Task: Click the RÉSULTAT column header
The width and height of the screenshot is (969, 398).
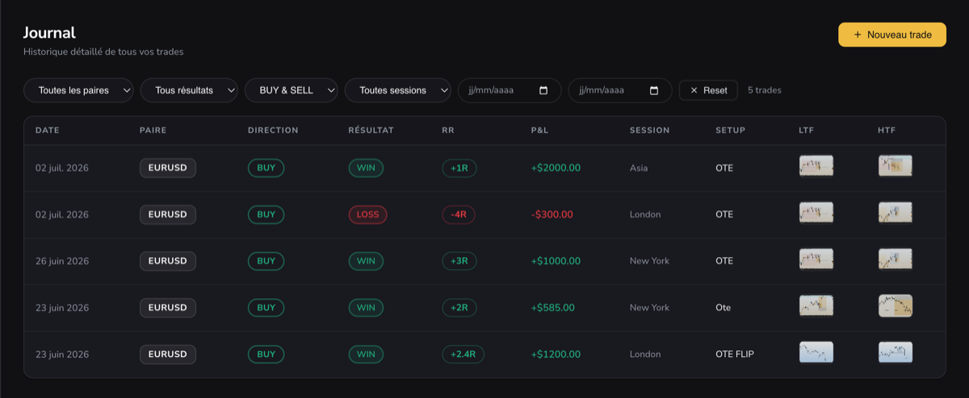Action: 371,131
